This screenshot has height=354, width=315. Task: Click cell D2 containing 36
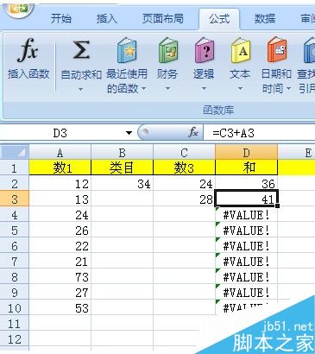point(246,183)
